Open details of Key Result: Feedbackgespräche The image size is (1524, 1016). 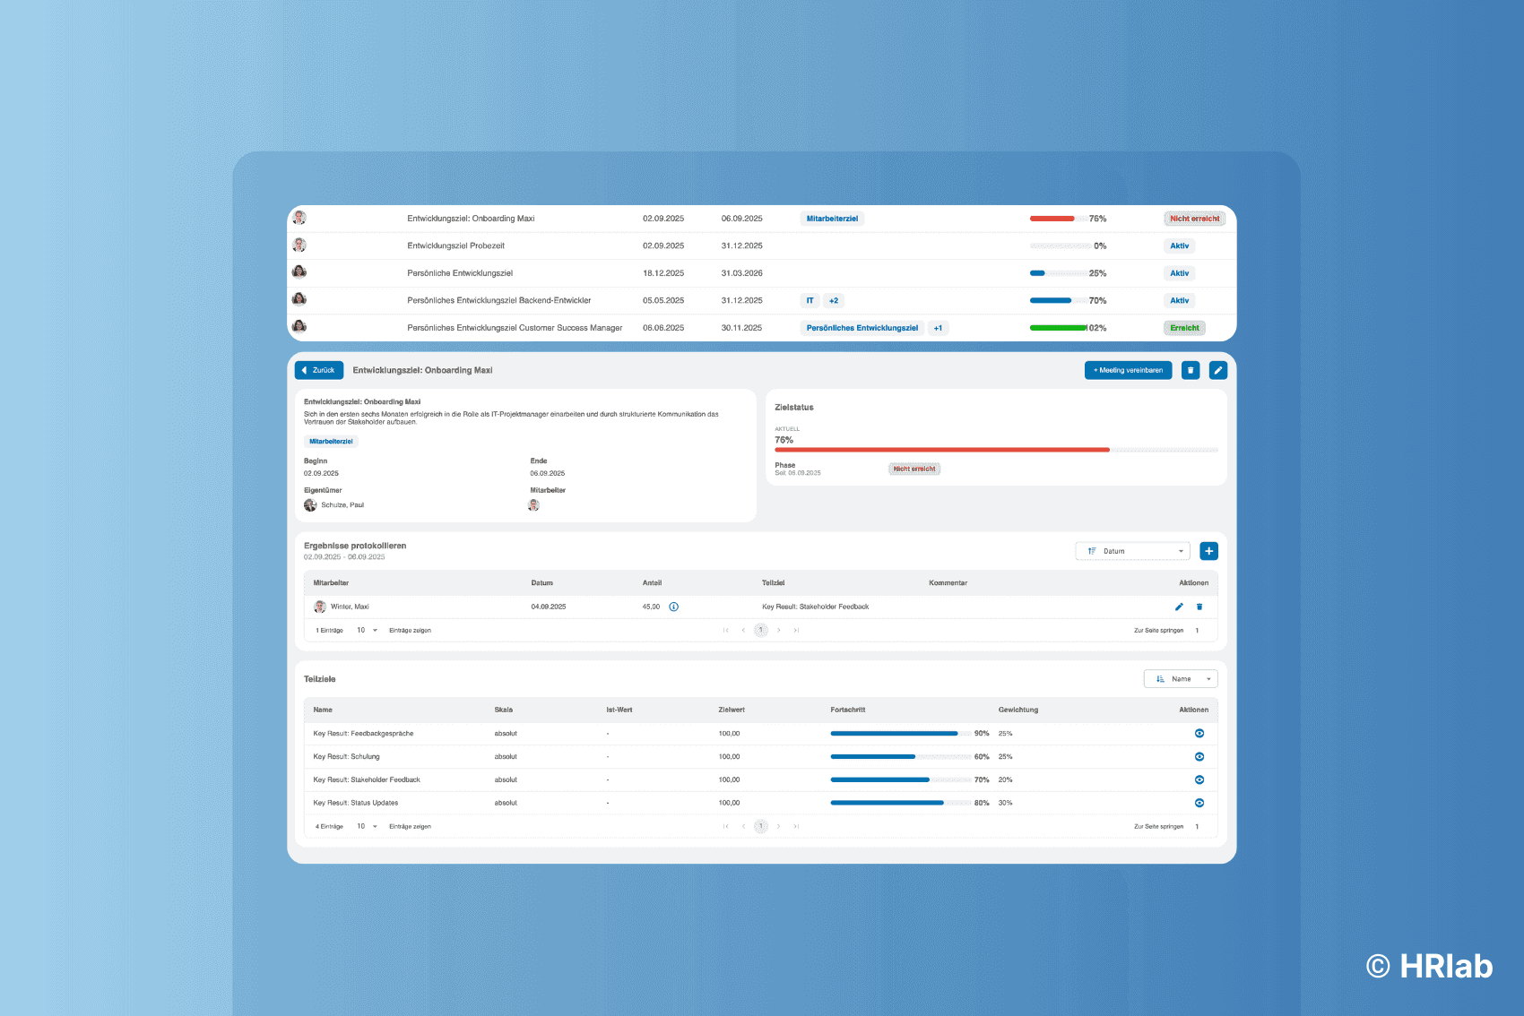(x=1199, y=733)
